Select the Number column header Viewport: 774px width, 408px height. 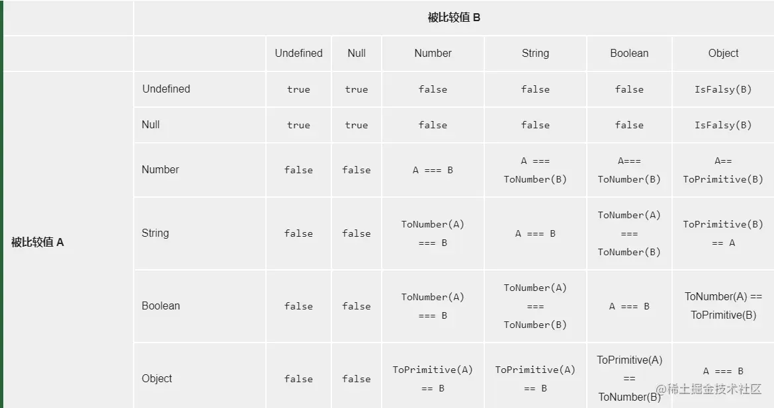point(433,54)
